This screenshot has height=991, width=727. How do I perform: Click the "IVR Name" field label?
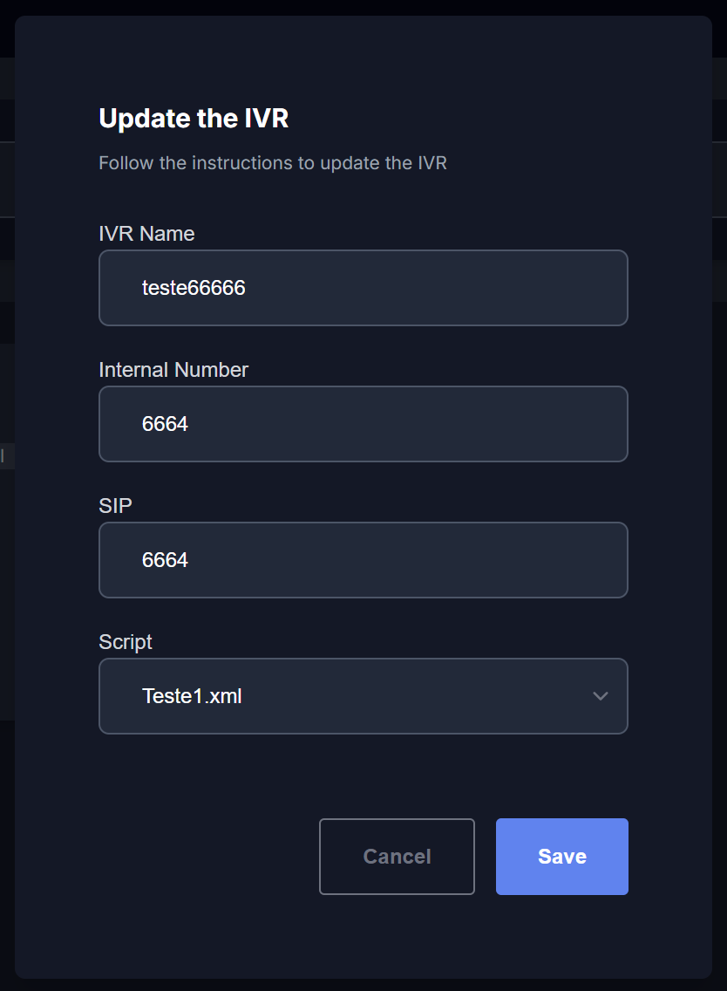pos(146,234)
